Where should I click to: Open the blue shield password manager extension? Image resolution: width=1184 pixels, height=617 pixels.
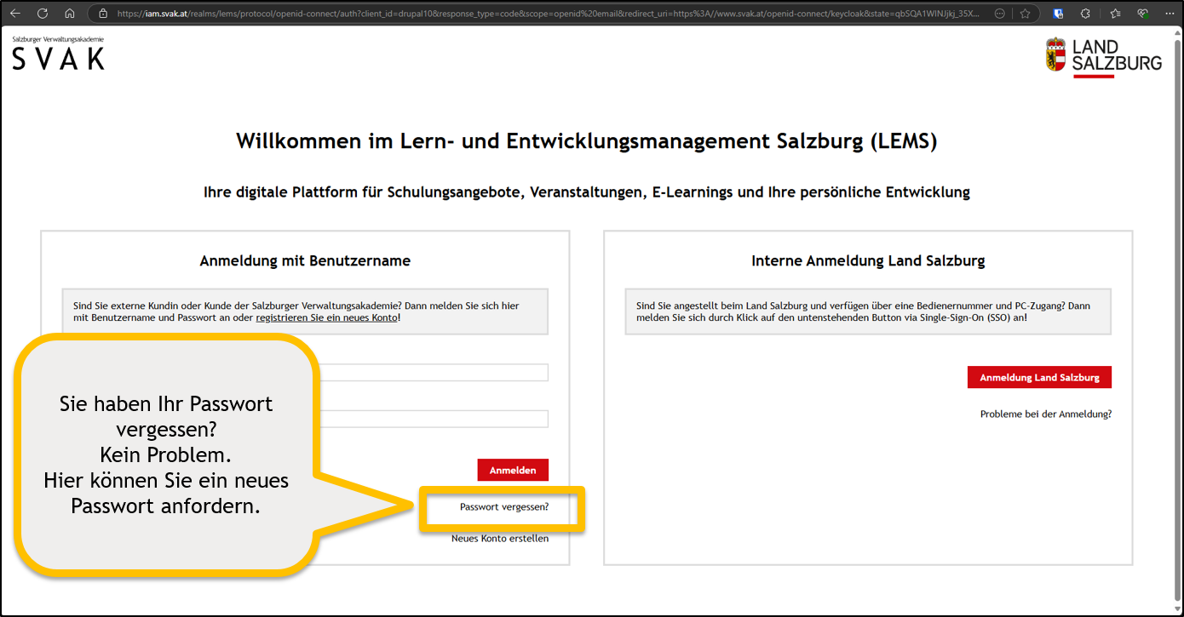coord(1058,14)
